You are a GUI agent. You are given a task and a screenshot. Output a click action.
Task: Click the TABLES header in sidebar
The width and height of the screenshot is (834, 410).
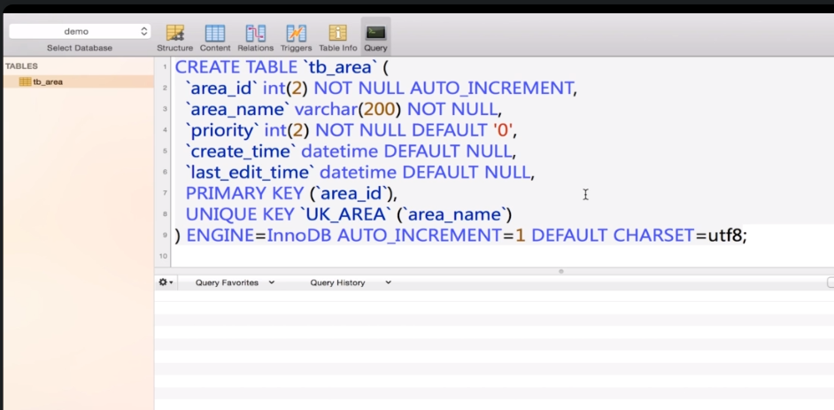22,66
